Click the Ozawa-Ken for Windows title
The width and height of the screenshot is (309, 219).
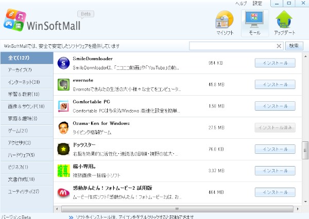pyautogui.click(x=101, y=123)
